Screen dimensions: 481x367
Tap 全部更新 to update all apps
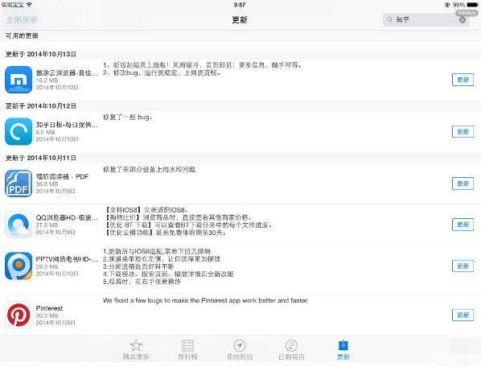point(22,20)
